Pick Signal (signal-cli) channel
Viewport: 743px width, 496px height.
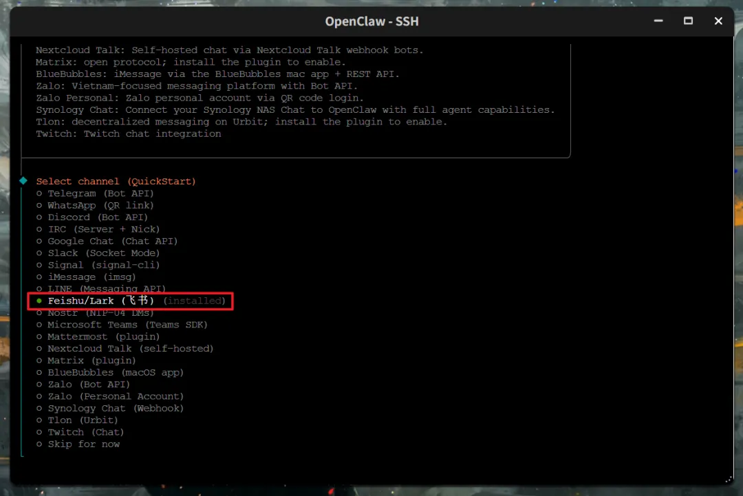(x=98, y=265)
